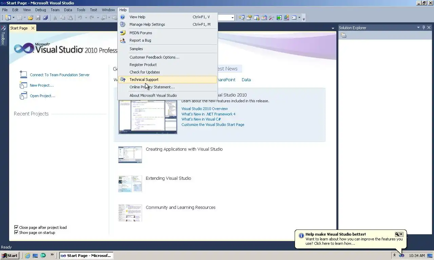Expand hidden quick launch icons chevron
This screenshot has width=434, height=260.
coord(52,255)
